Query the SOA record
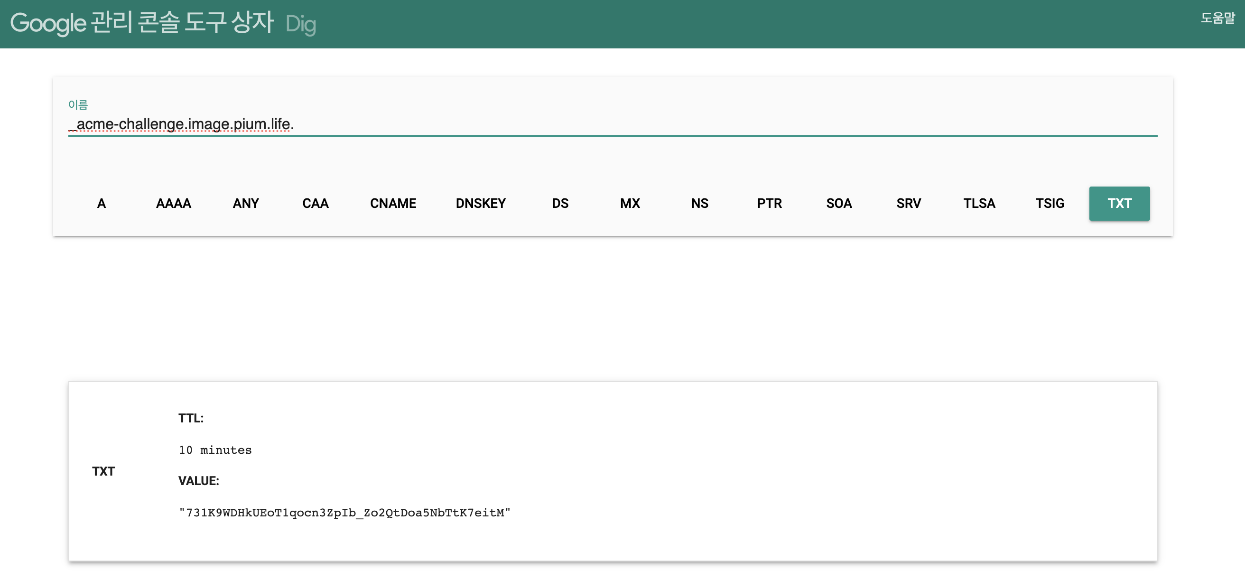Screen dimensions: 1245x580 click(838, 204)
